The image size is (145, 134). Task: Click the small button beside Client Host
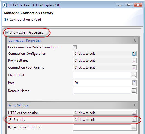(x=134, y=75)
